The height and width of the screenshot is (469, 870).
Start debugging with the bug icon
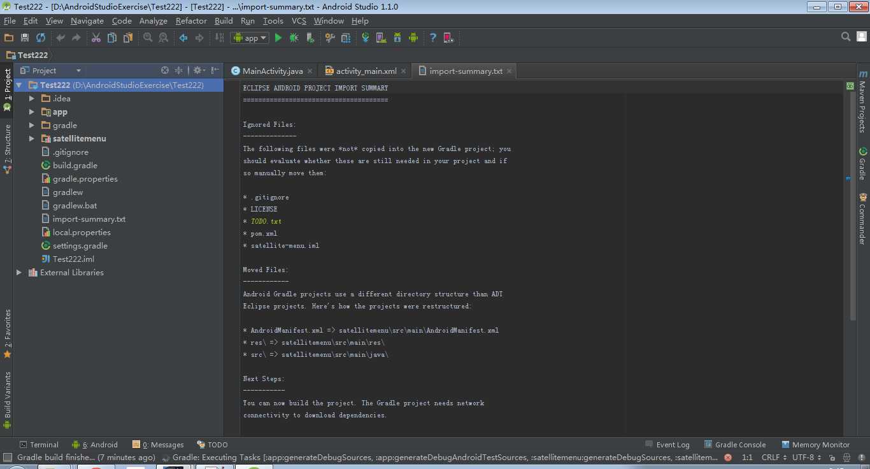(294, 38)
